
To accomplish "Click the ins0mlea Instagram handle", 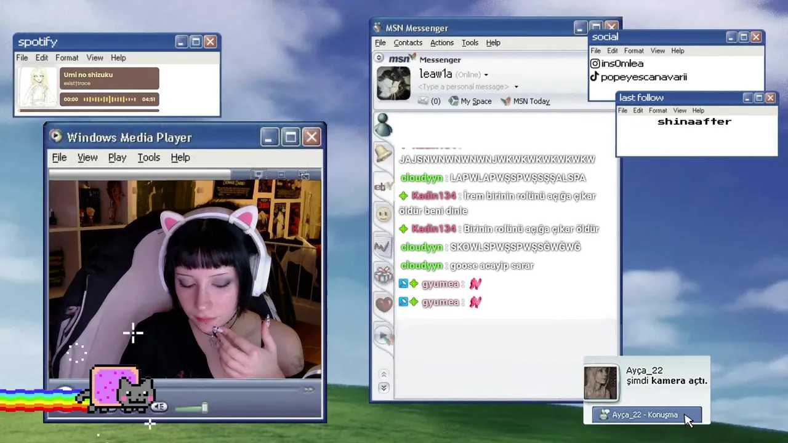I will (x=622, y=63).
